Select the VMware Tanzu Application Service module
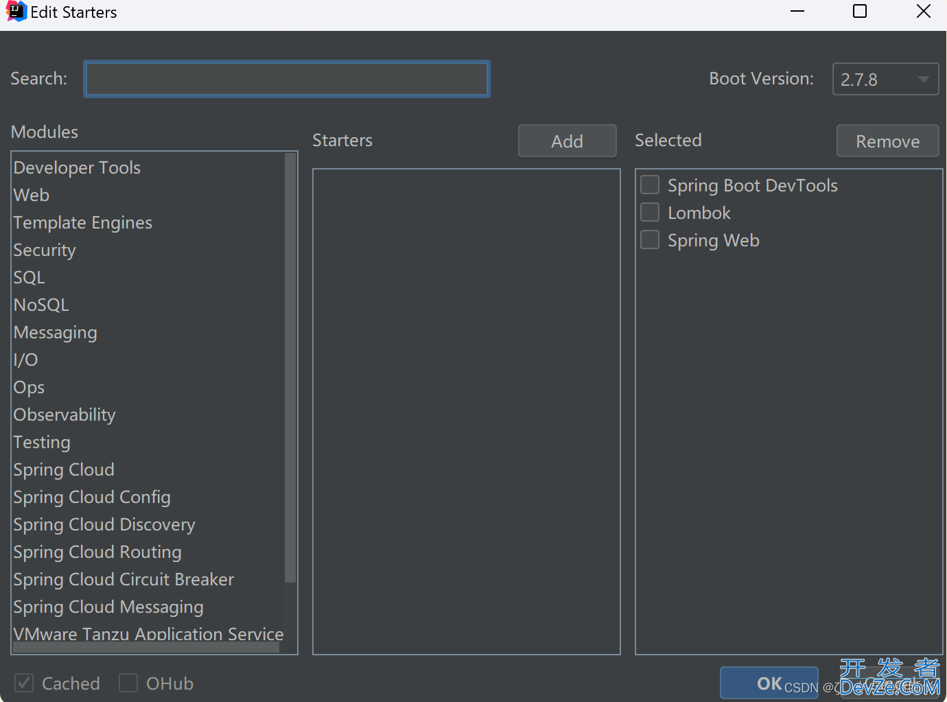This screenshot has height=702, width=947. 148,632
